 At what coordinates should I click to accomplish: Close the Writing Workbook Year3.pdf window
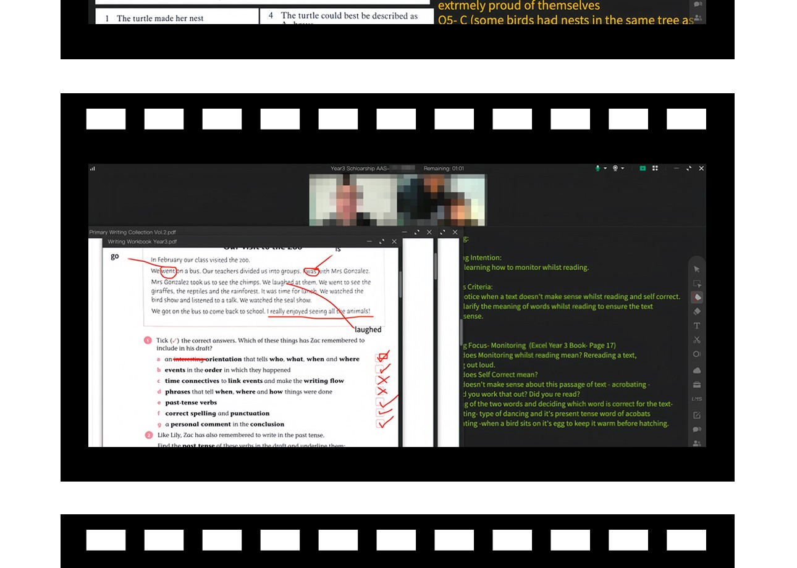[x=394, y=241]
